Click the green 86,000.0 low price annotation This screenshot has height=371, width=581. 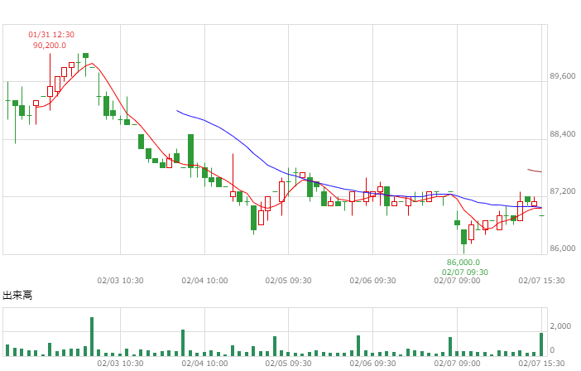[463, 263]
